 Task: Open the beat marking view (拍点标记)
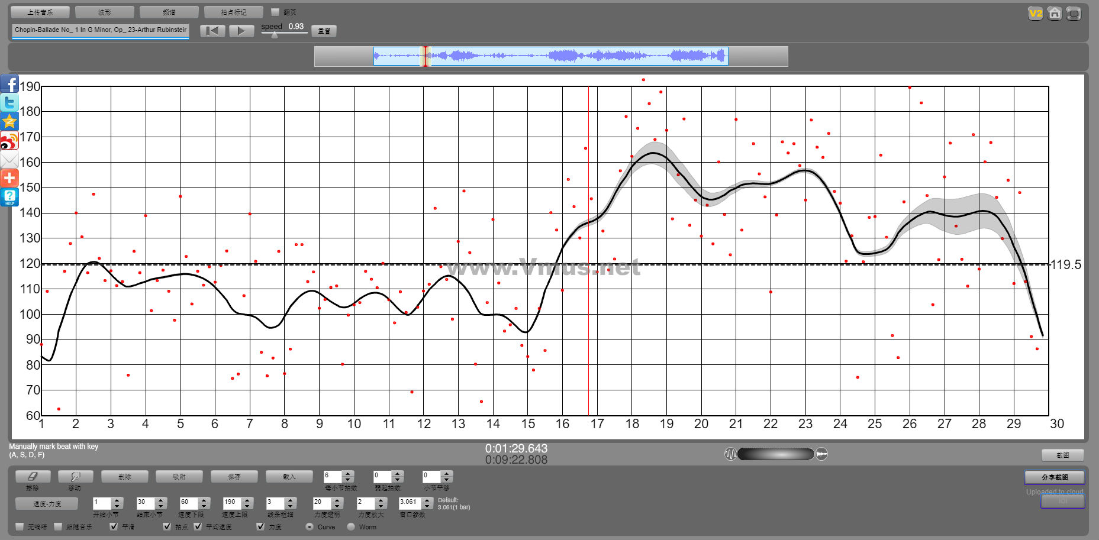(234, 12)
